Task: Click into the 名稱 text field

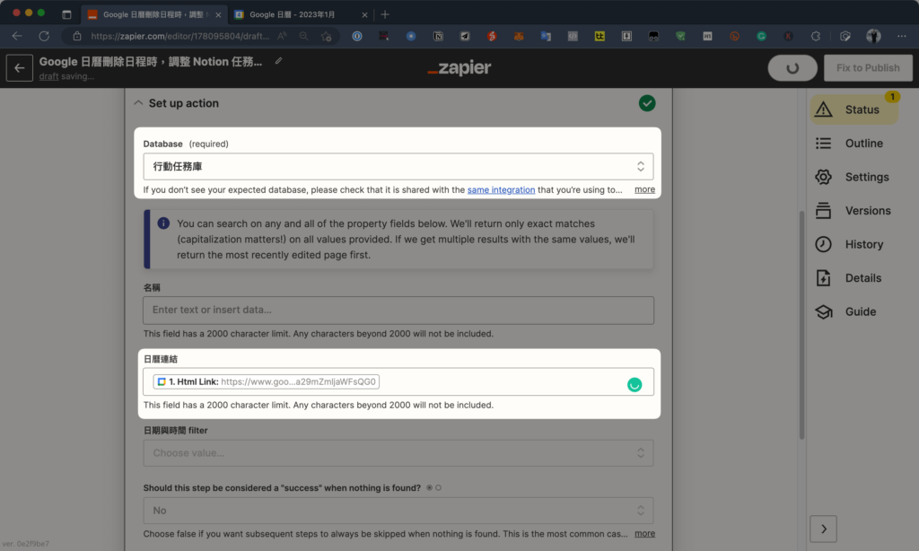Action: point(398,310)
